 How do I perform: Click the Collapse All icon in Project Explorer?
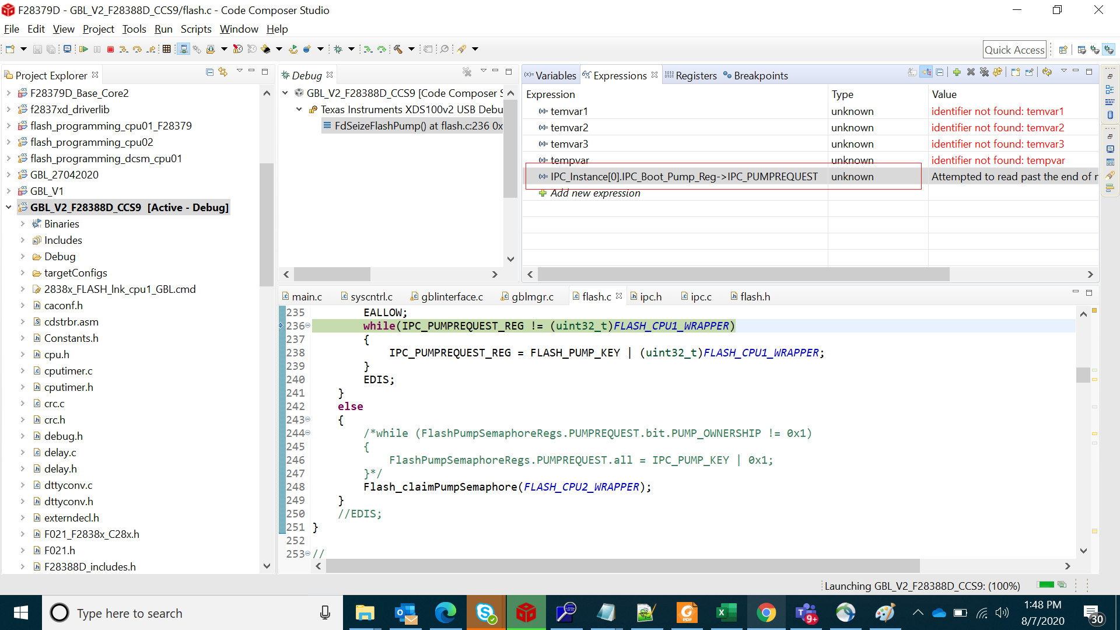point(209,72)
